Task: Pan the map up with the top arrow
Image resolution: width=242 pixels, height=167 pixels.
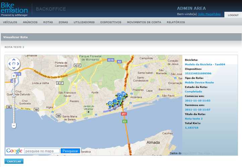Action: click(14, 60)
